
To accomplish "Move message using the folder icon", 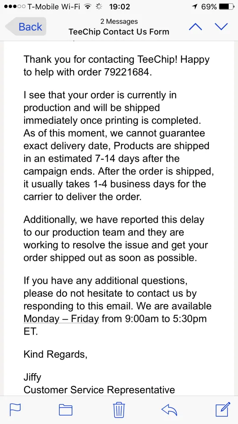I will tap(66, 410).
